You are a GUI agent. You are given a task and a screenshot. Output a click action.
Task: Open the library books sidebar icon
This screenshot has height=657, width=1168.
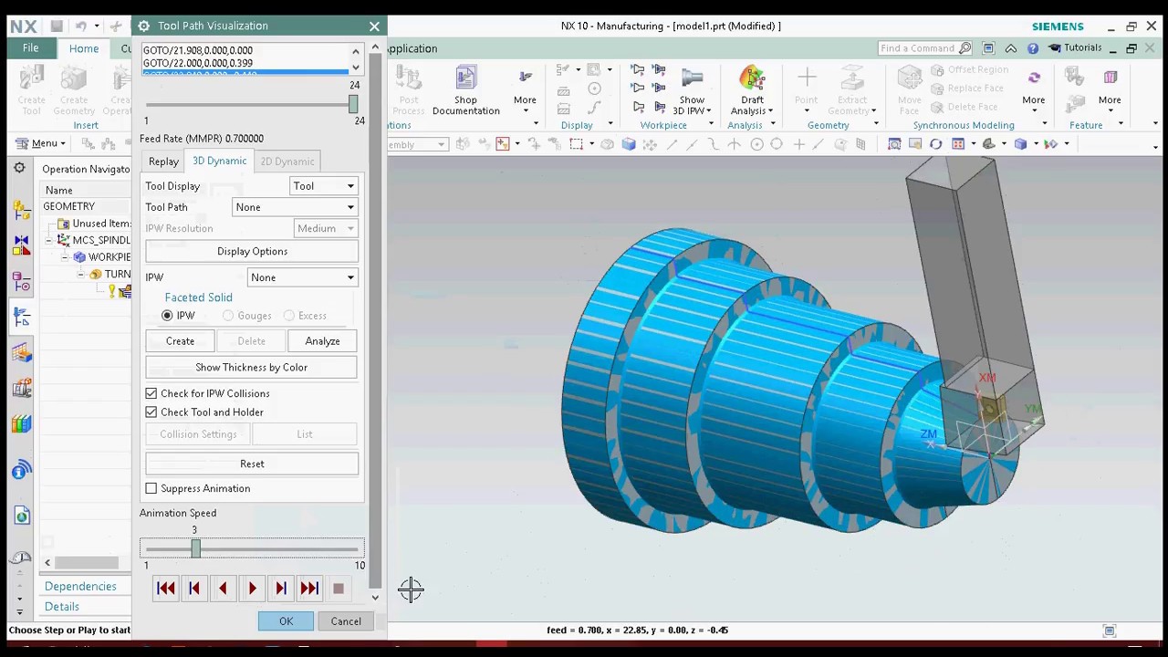pos(22,423)
